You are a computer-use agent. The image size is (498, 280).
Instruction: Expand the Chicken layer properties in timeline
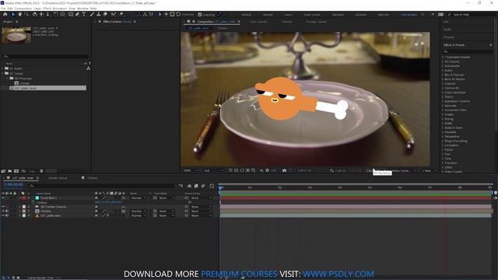tap(20, 211)
